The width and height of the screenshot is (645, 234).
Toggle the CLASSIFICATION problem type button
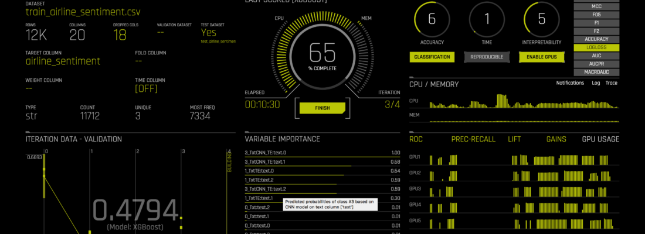(x=432, y=57)
